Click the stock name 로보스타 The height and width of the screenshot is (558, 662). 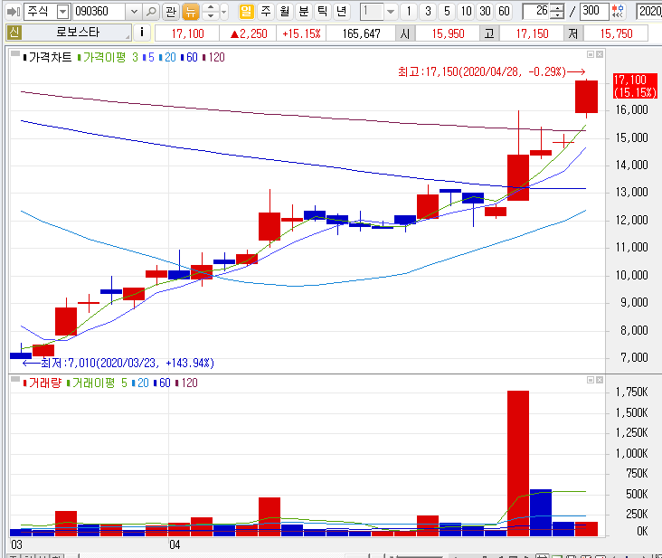pyautogui.click(x=78, y=32)
